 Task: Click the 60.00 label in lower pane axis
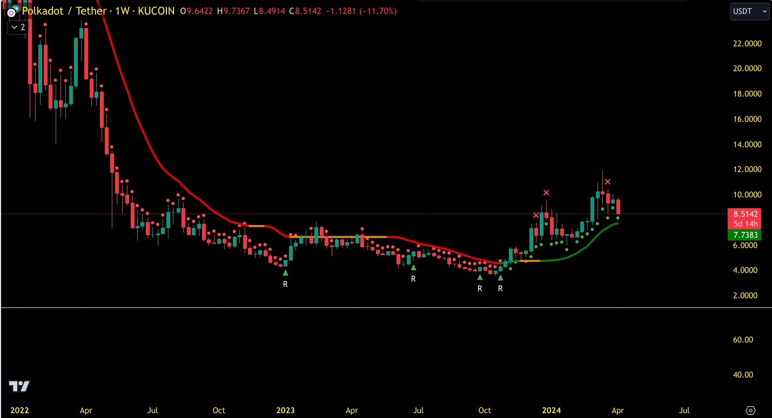pos(743,340)
